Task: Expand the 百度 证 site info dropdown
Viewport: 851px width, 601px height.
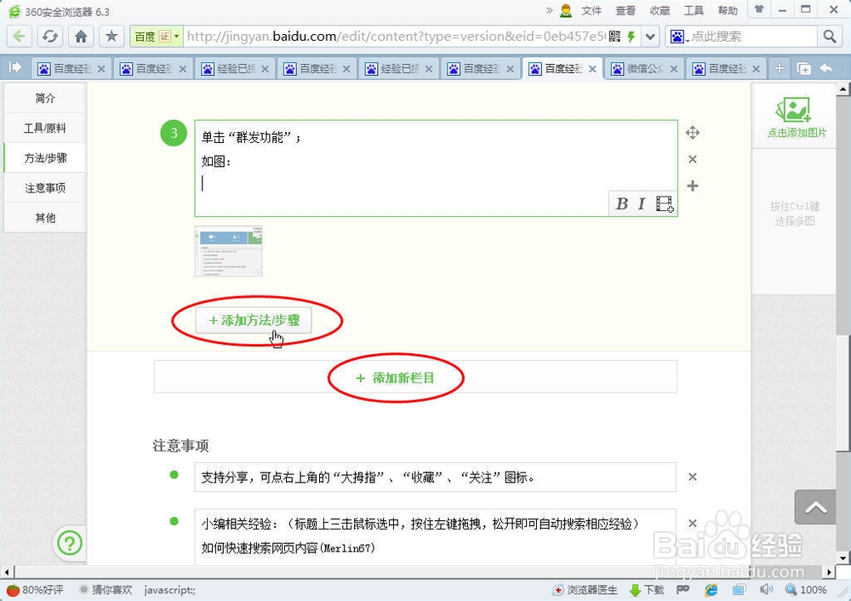Action: pos(156,37)
